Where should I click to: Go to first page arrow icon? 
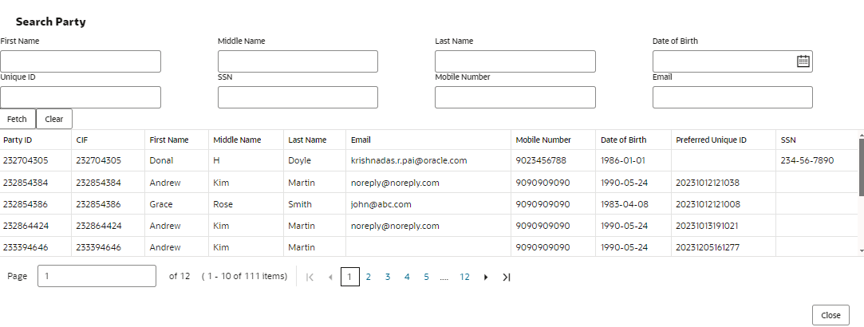coord(310,277)
